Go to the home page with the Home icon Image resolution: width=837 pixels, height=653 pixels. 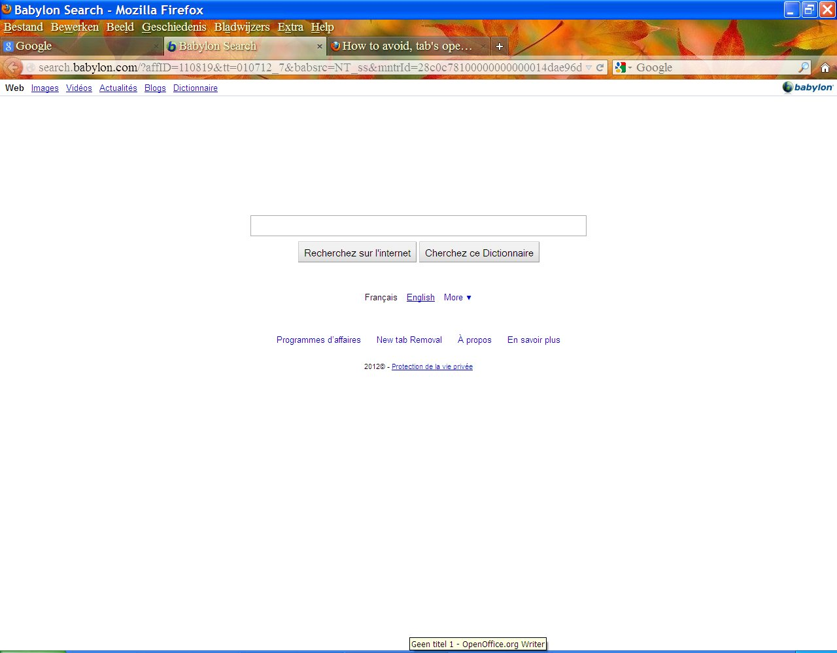[825, 67]
